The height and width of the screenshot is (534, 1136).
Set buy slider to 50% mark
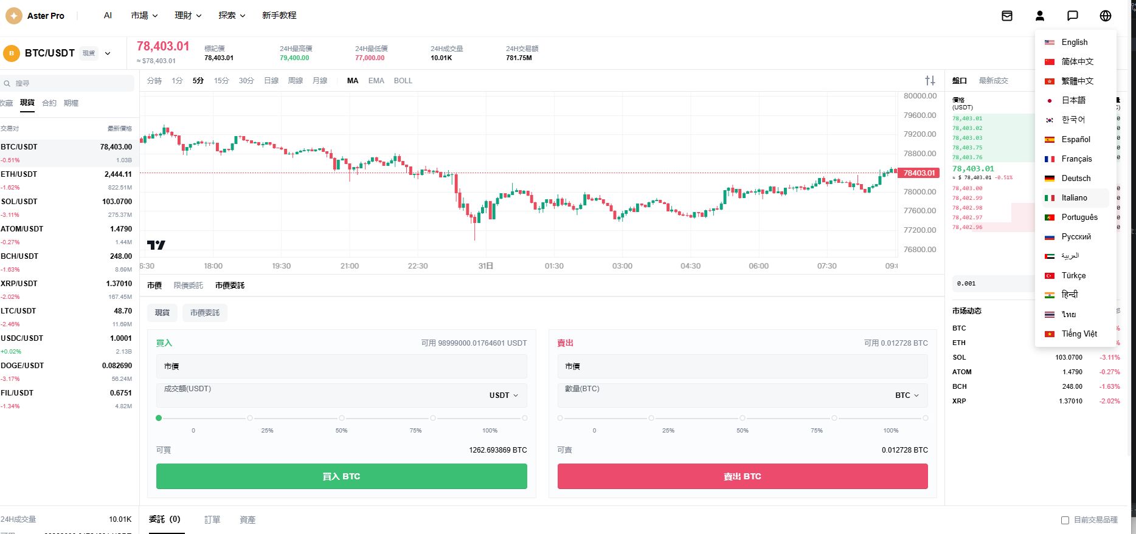click(x=342, y=418)
